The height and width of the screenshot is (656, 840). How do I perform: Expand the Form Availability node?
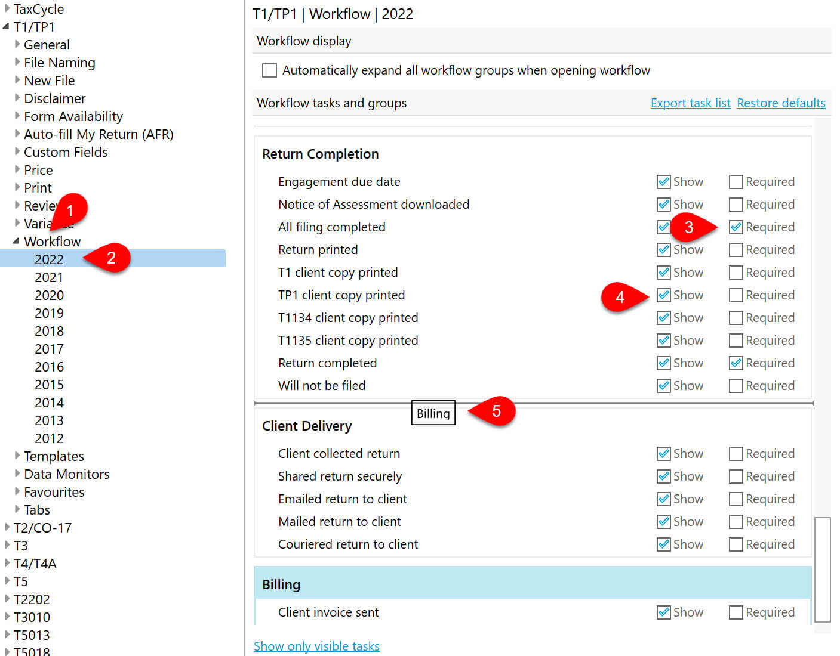click(17, 116)
